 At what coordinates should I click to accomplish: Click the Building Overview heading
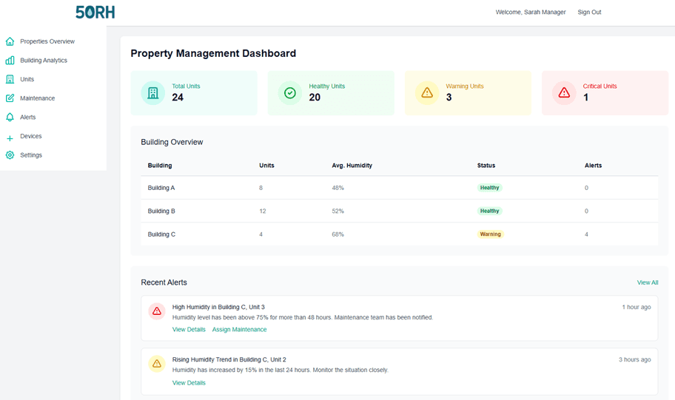(172, 142)
